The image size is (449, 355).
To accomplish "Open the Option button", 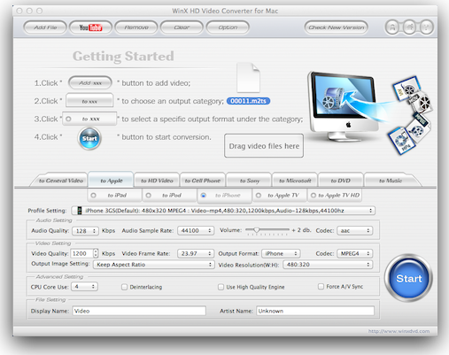I will [x=228, y=27].
